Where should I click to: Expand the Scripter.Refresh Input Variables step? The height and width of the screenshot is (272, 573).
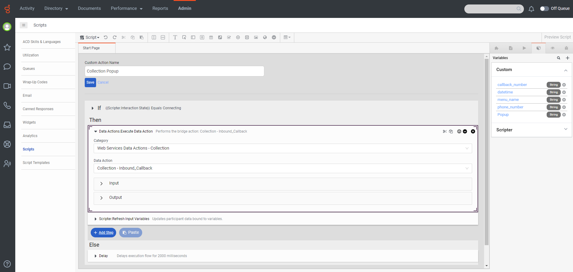(x=95, y=219)
